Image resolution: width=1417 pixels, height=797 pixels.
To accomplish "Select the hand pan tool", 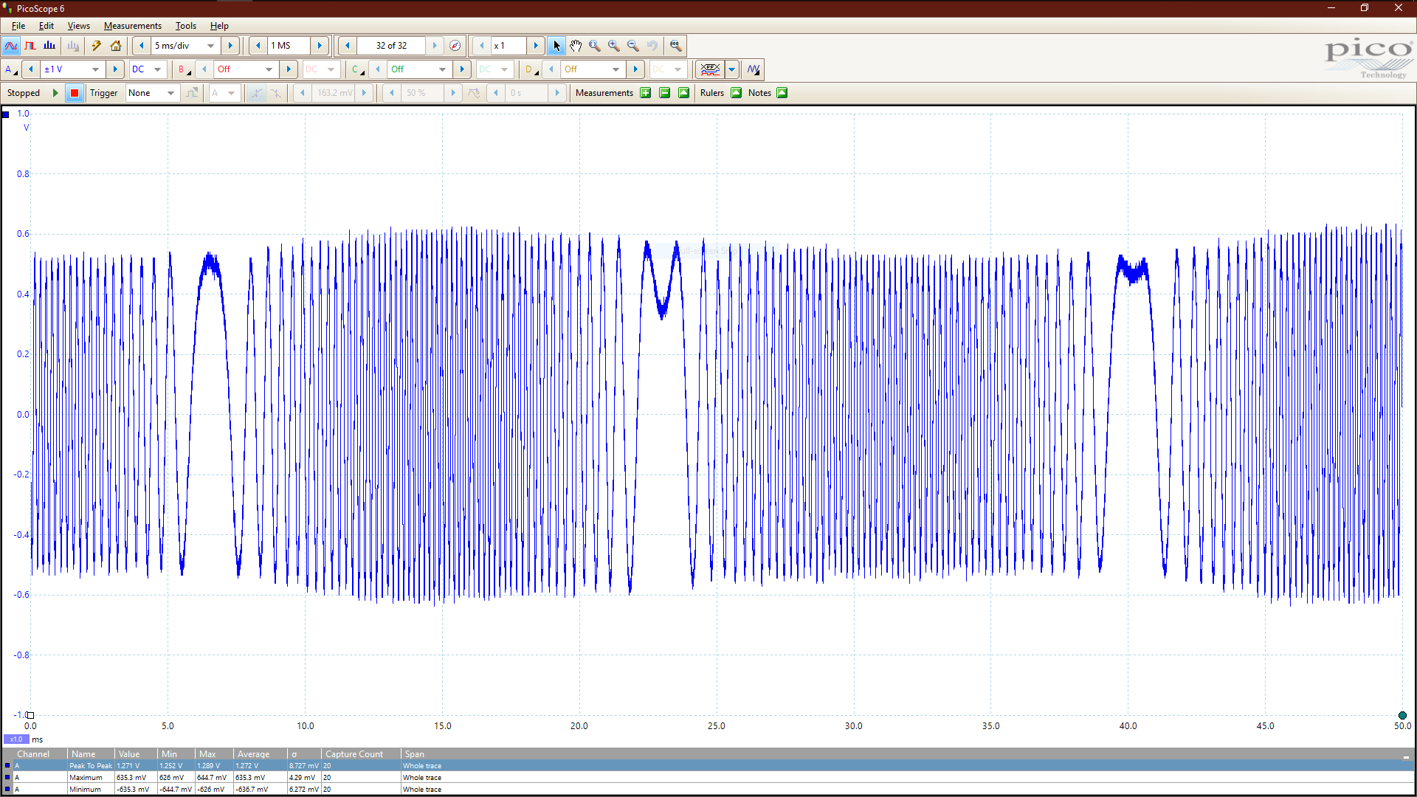I will [576, 46].
